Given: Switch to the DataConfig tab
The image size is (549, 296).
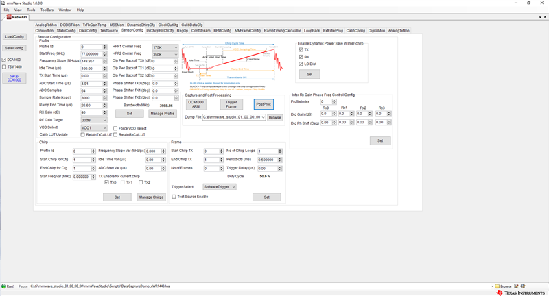Looking at the screenshot, I should tap(88, 31).
